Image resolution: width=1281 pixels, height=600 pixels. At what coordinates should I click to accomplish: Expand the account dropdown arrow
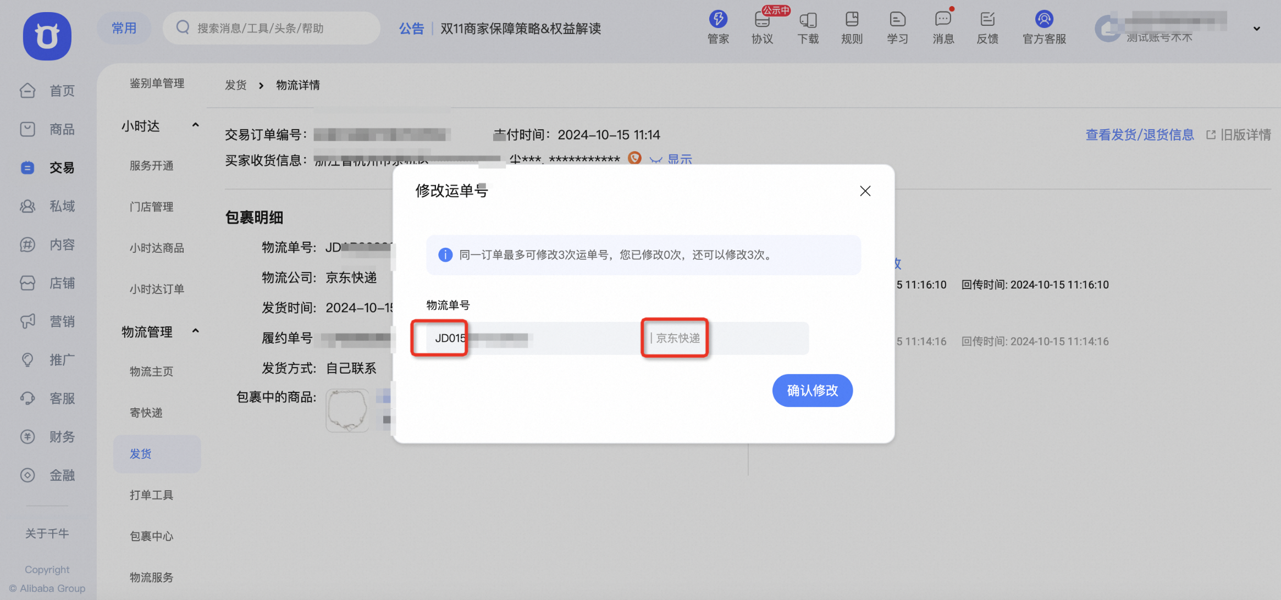[1257, 29]
